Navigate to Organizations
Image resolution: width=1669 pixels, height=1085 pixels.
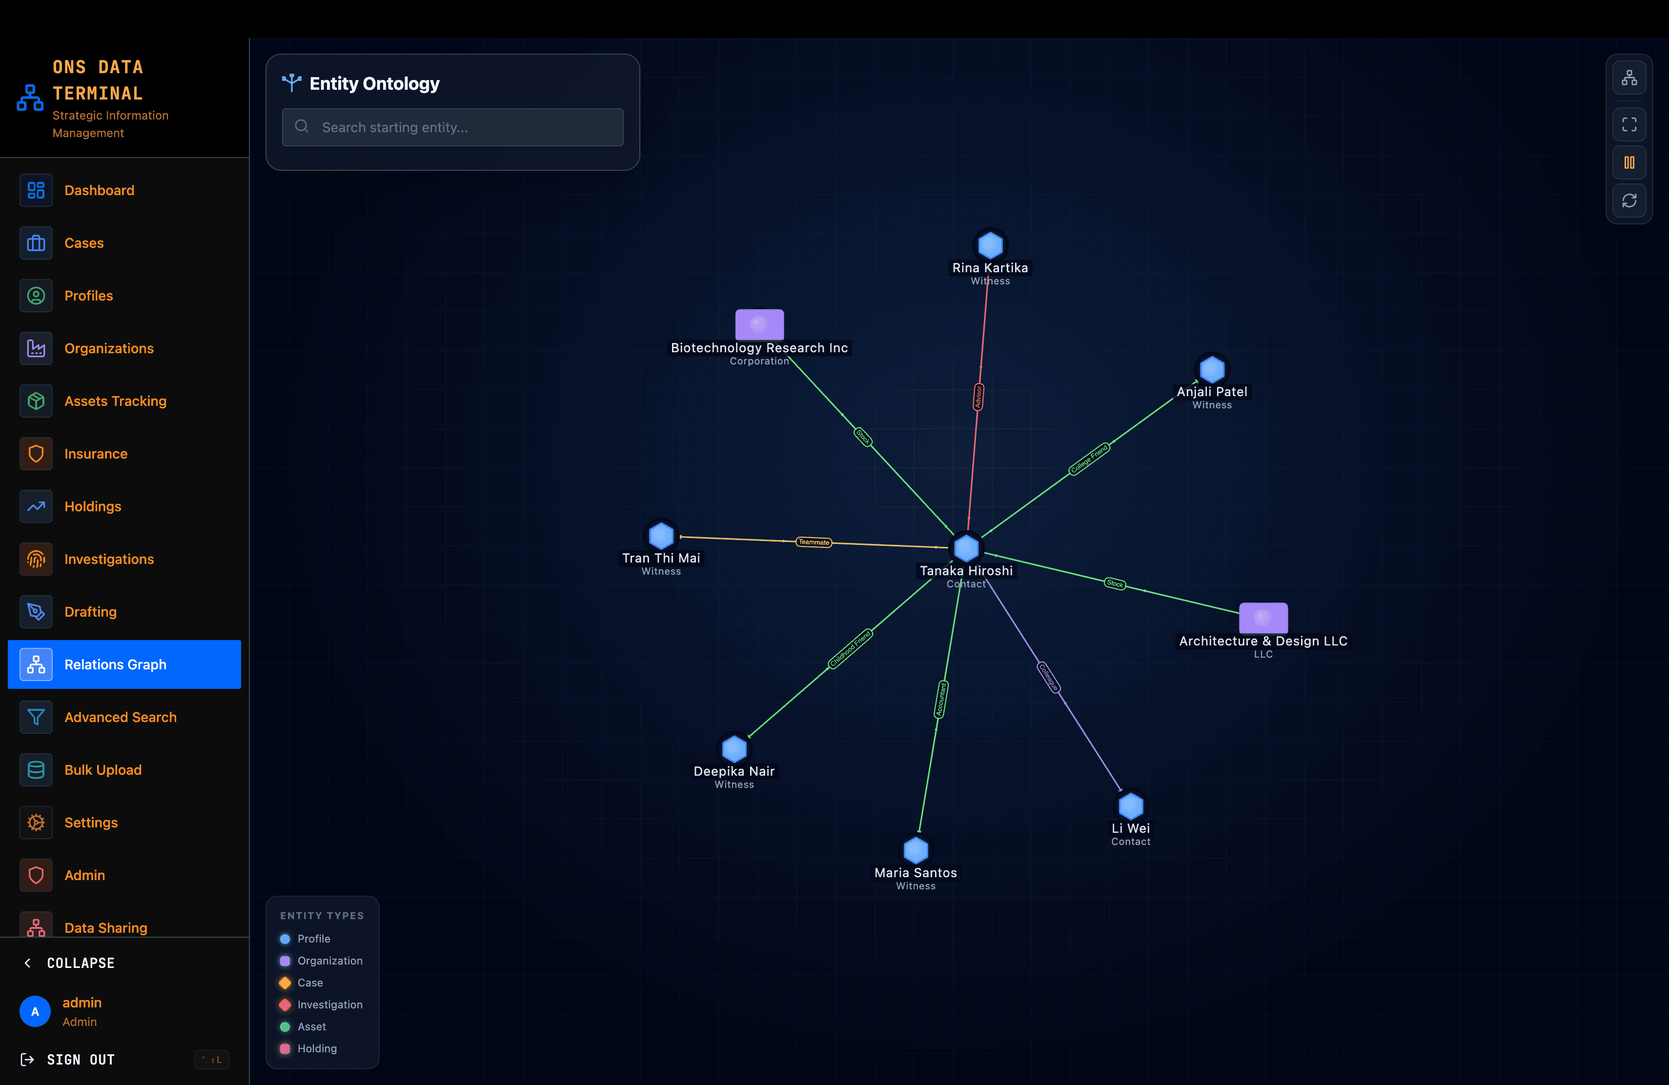click(124, 348)
